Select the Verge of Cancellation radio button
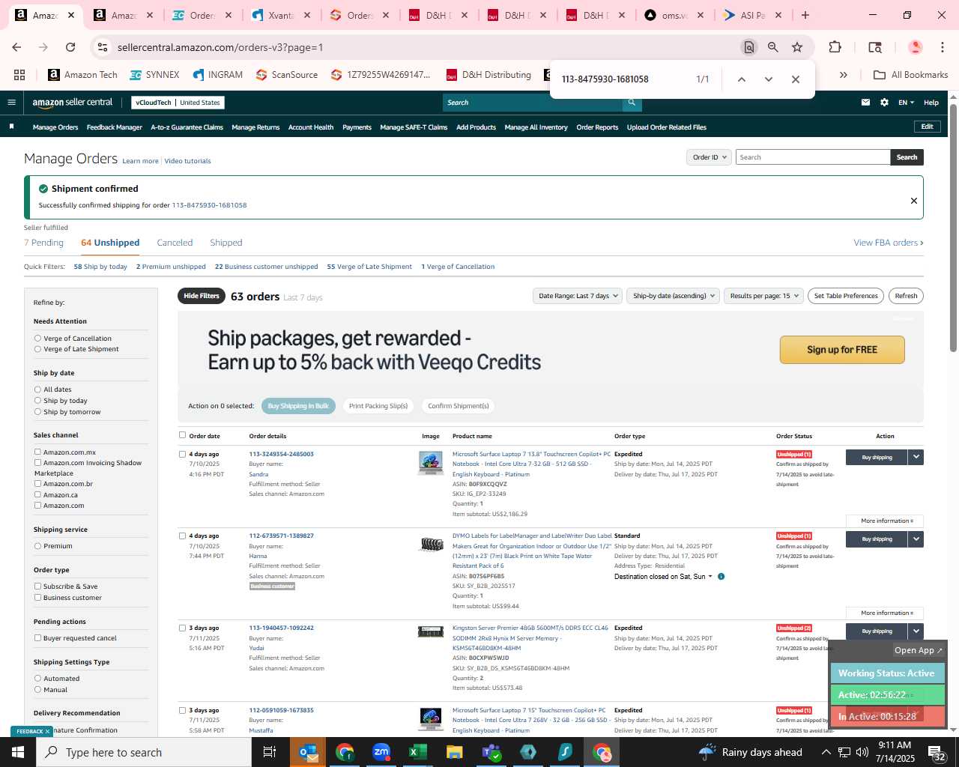This screenshot has height=767, width=959. pos(37,339)
